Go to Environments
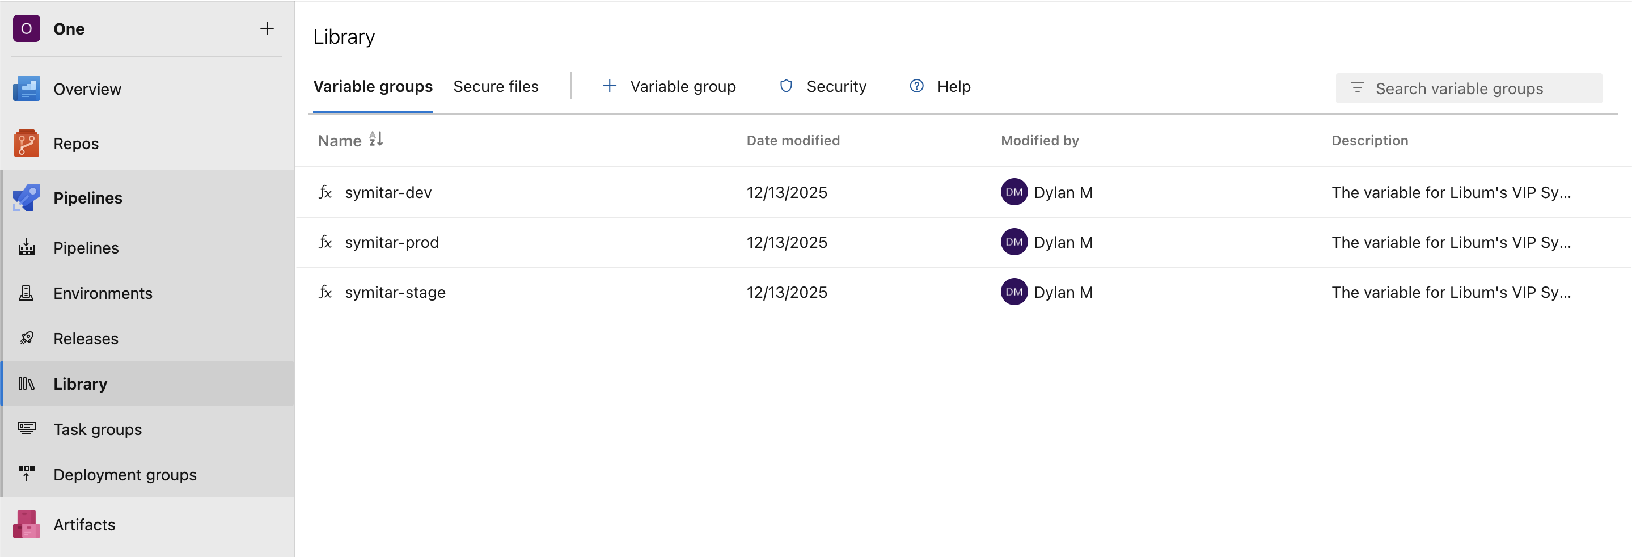This screenshot has height=557, width=1632. (103, 293)
